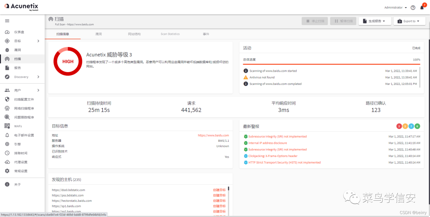Open About (关于) info icon

click(8, 184)
